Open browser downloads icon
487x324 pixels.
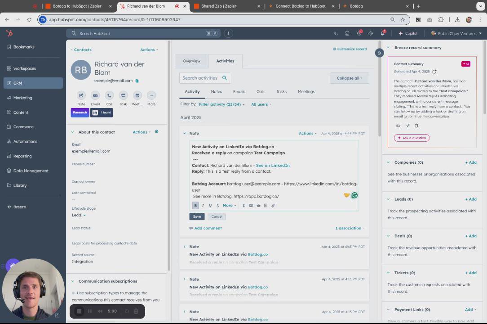tap(457, 20)
